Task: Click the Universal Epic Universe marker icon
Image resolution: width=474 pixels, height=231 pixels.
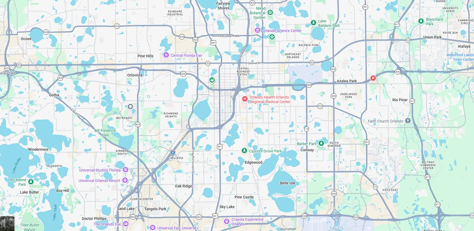Action: point(152,228)
